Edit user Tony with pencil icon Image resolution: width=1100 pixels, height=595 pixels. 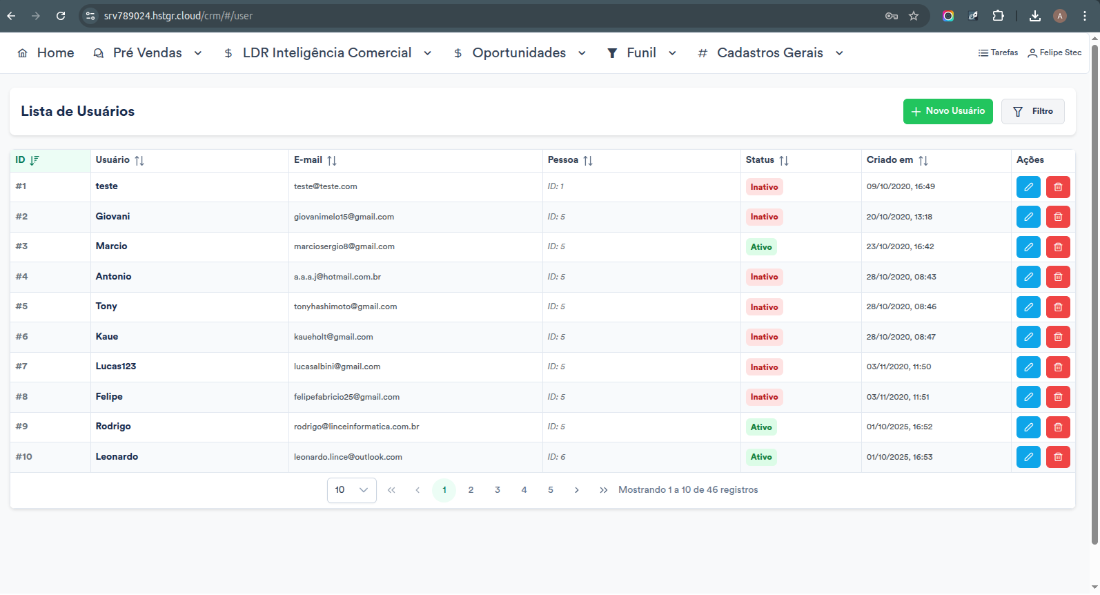click(x=1028, y=307)
